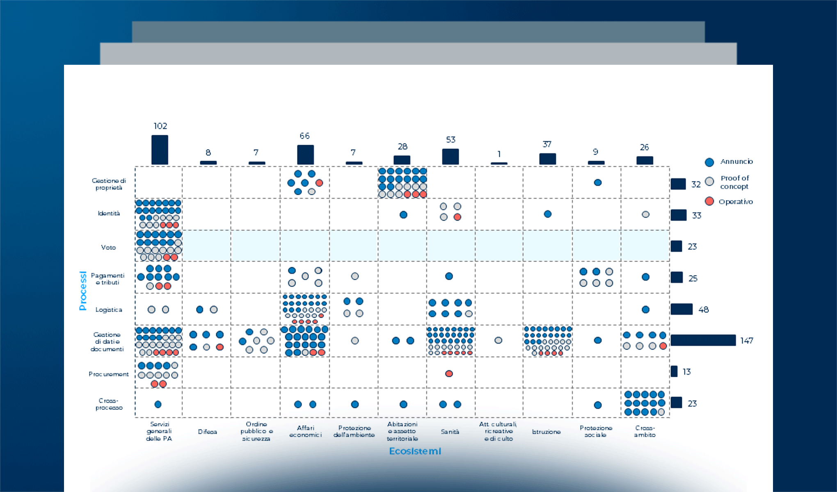Screen dimensions: 837x492
Task: Click the blue Annuncio legend dot
Action: coord(709,162)
